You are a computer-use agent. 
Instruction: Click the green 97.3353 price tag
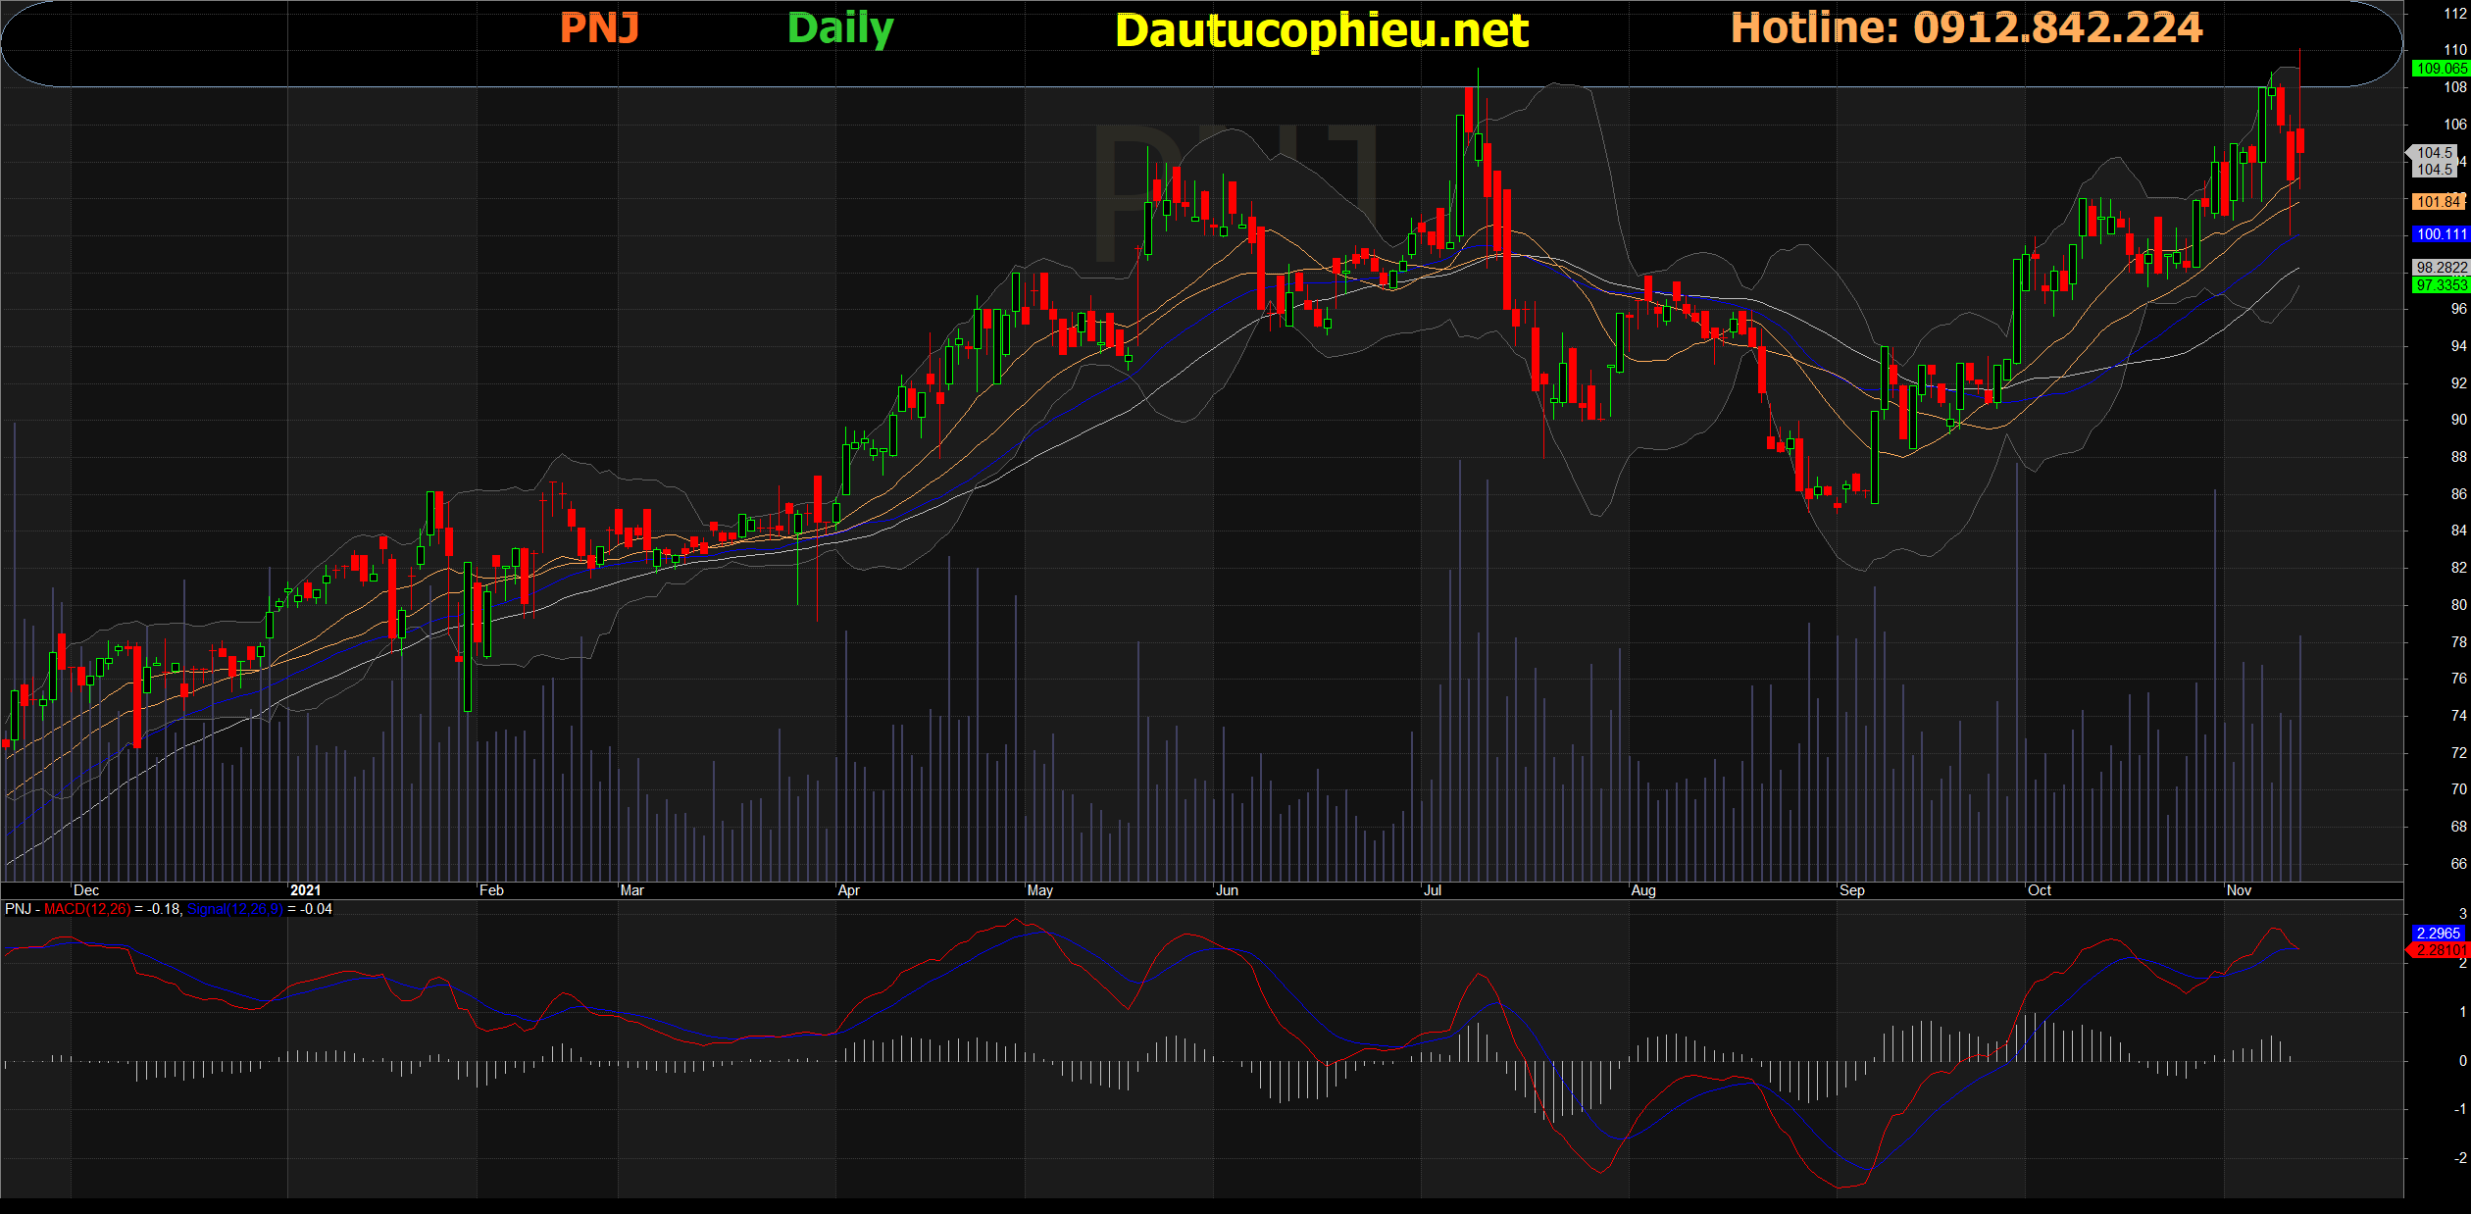point(2440,285)
